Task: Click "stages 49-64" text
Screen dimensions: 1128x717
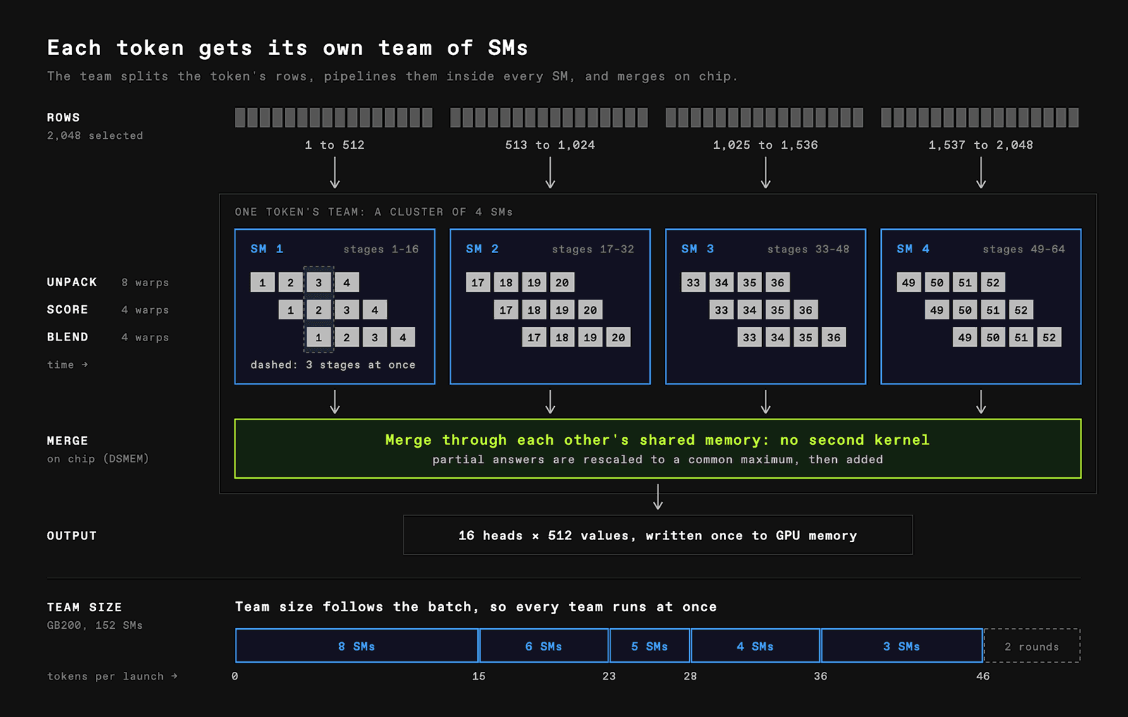Action: 1024,250
